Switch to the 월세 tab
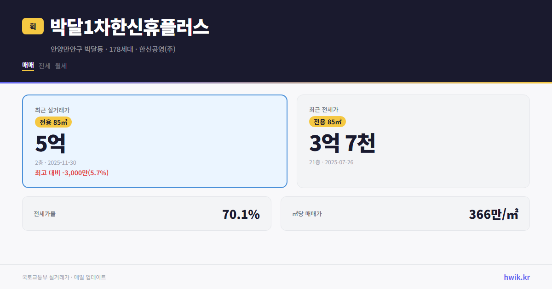 61,66
